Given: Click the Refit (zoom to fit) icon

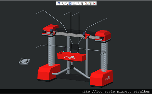Looking at the screenshot, I should 59,4.
